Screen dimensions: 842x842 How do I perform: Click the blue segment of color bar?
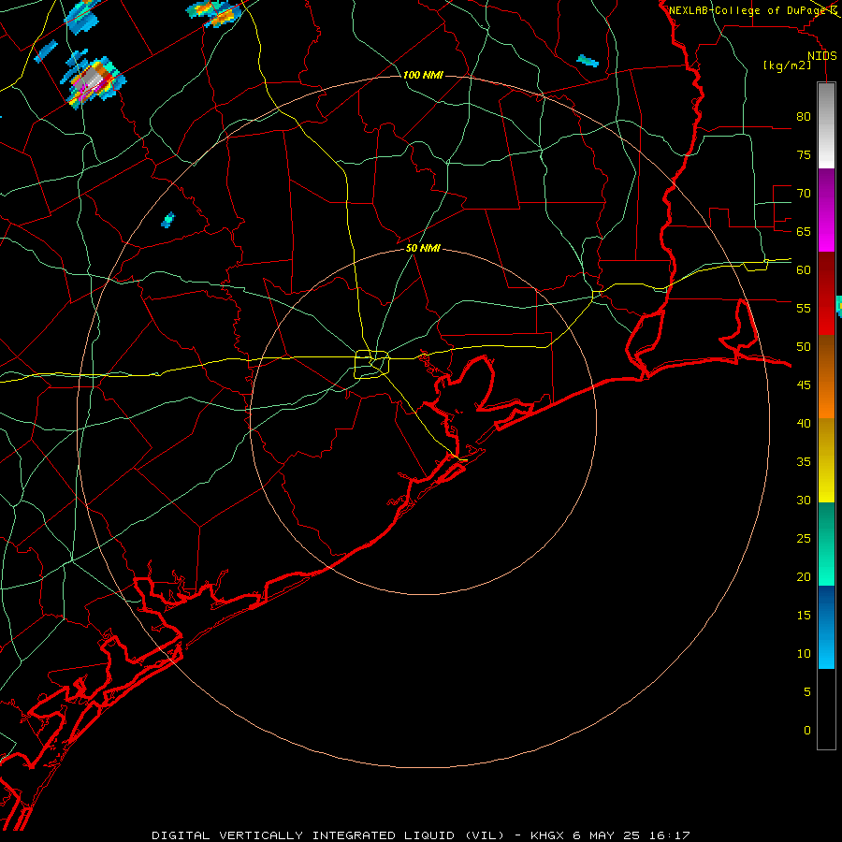826,627
